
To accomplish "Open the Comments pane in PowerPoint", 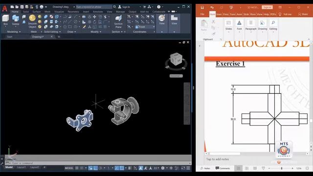I will [x=223, y=168].
